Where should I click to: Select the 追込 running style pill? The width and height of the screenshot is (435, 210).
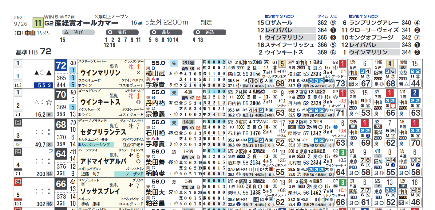coord(210,32)
